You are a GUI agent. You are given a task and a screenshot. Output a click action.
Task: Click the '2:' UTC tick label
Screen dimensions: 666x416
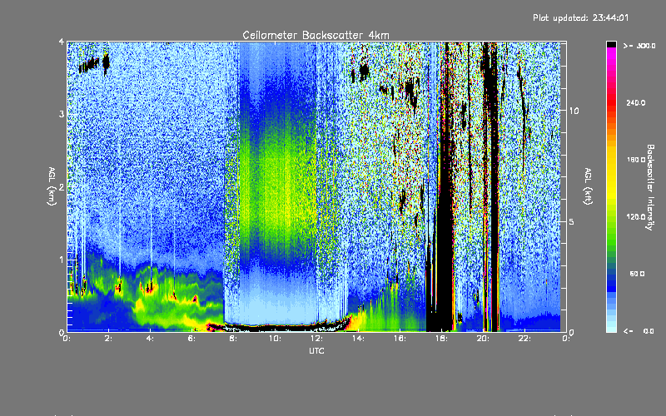pos(109,339)
